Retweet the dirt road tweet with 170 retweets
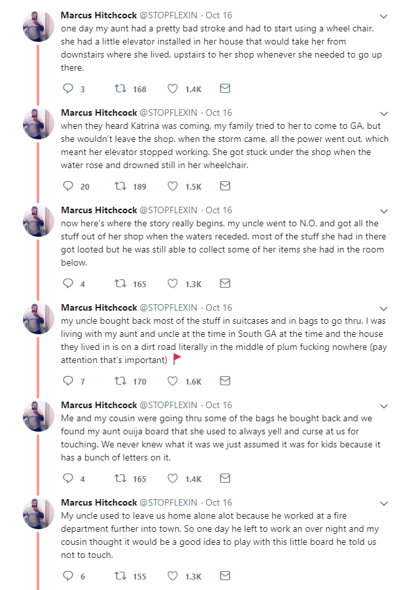This screenshot has width=412, height=590. coord(120,381)
